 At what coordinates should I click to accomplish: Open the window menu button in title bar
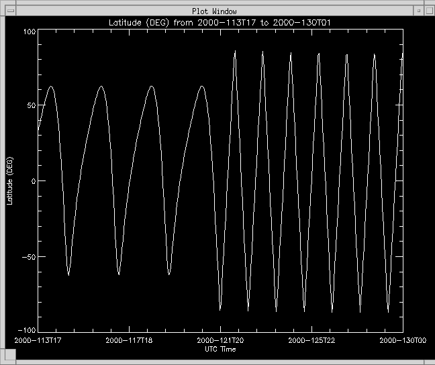(x=10, y=11)
